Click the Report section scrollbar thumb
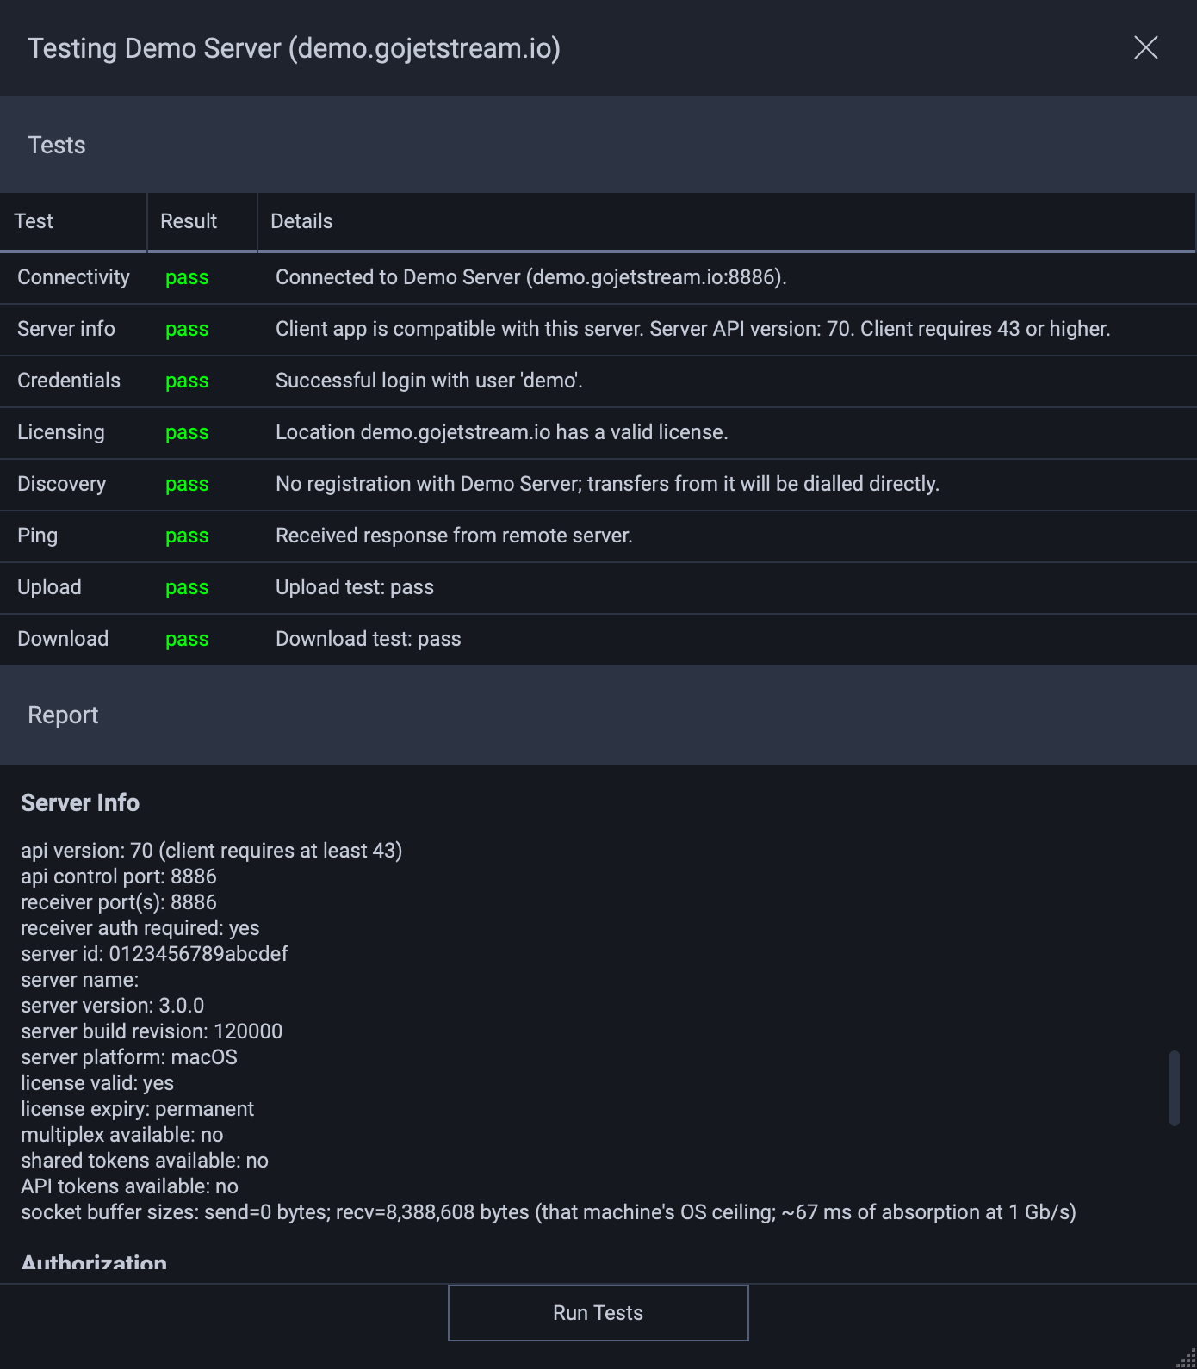The height and width of the screenshot is (1369, 1197). [x=1174, y=1087]
